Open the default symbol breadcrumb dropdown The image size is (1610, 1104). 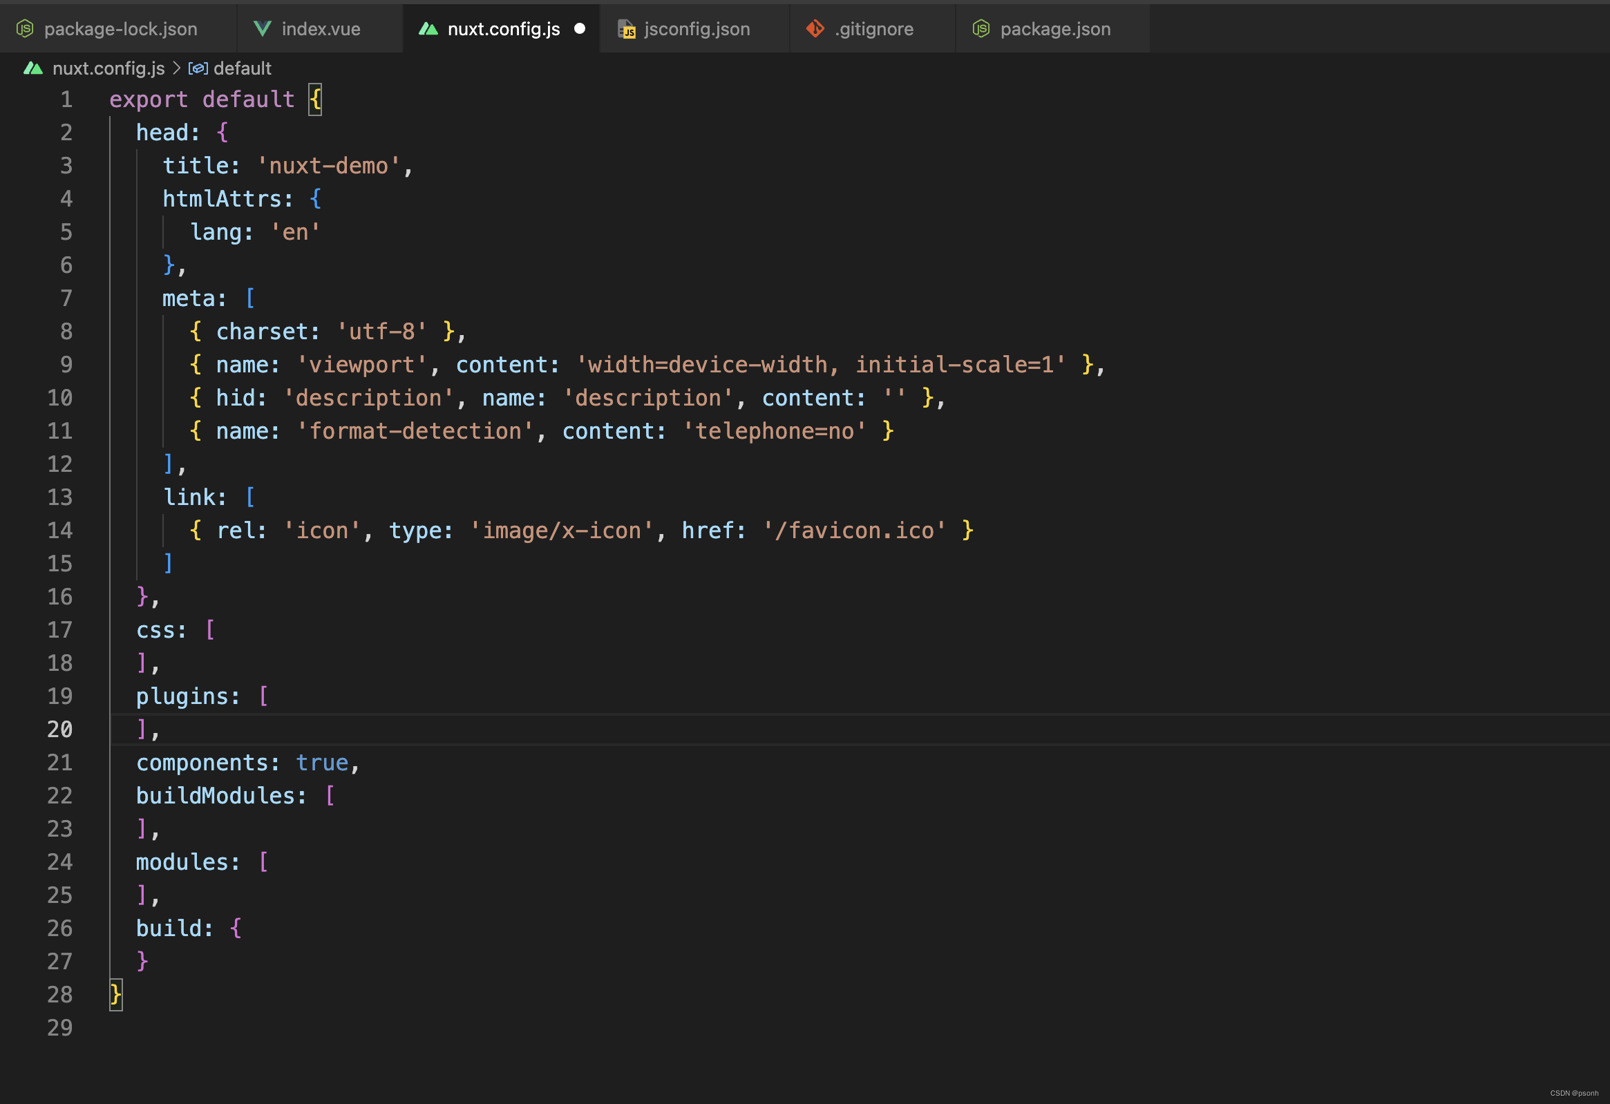242,68
